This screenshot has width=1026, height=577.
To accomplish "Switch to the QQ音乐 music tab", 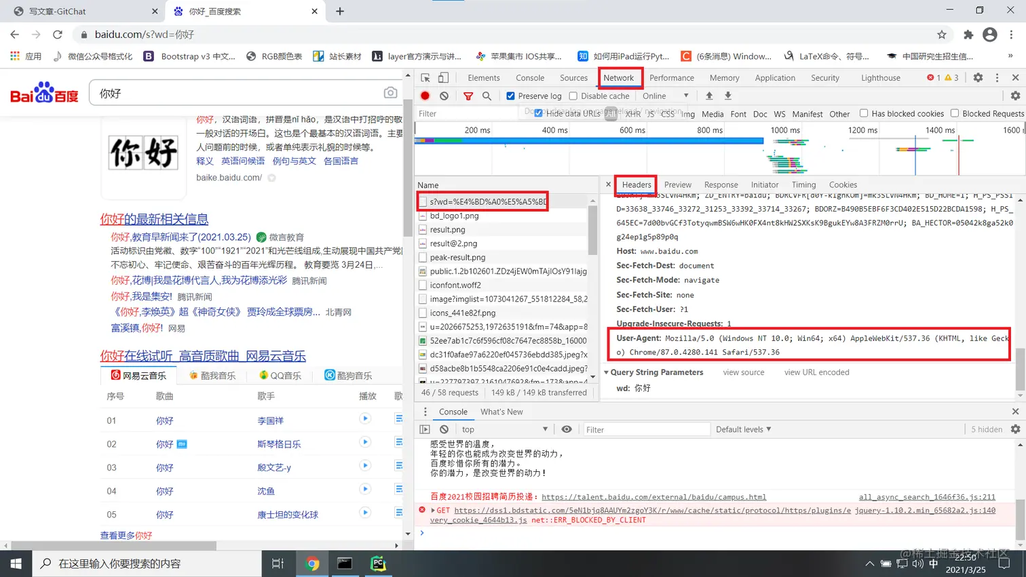I will point(280,375).
